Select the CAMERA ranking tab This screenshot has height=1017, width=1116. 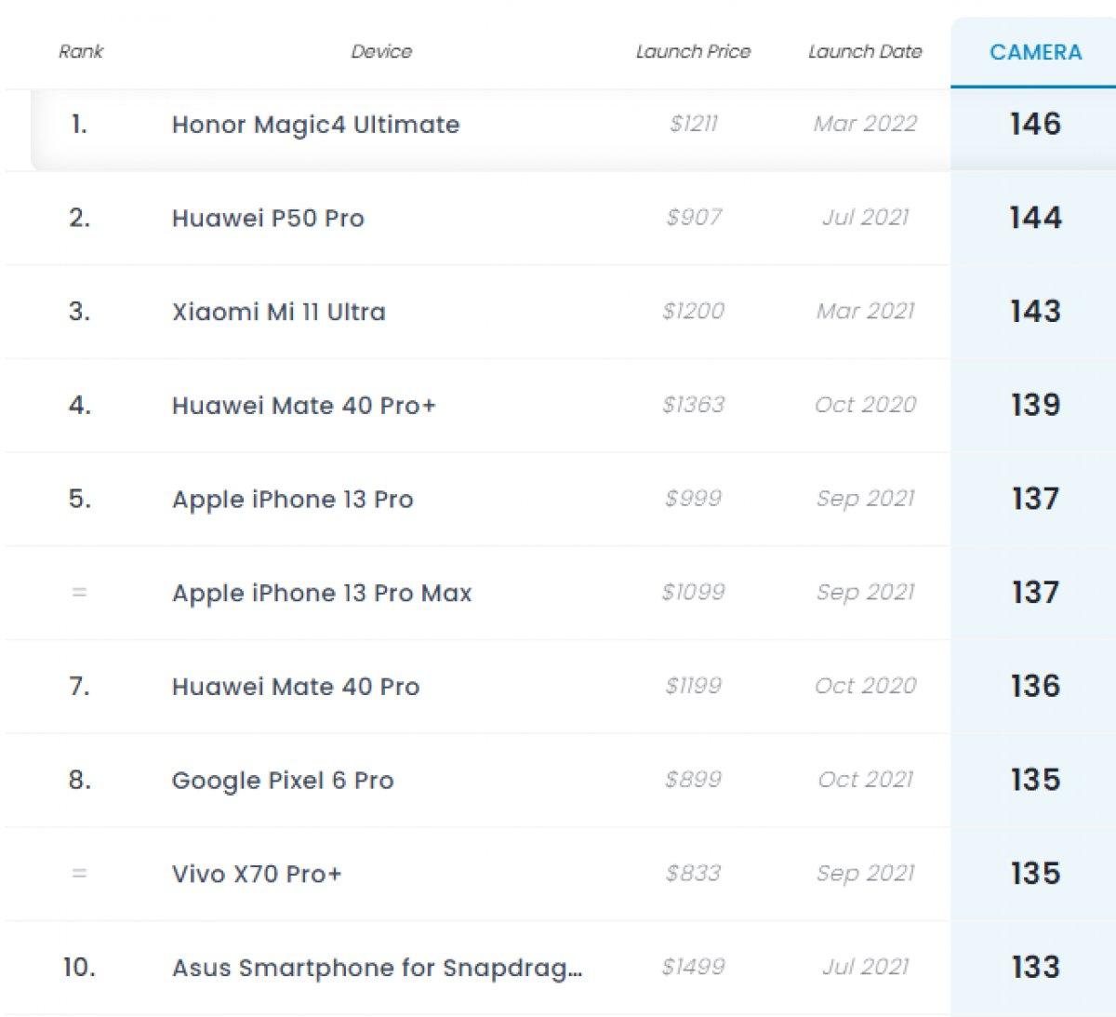click(x=1035, y=52)
